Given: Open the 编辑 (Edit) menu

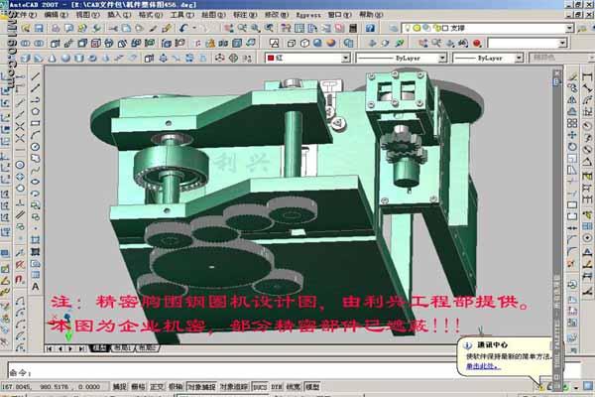Looking at the screenshot, I should [56, 15].
